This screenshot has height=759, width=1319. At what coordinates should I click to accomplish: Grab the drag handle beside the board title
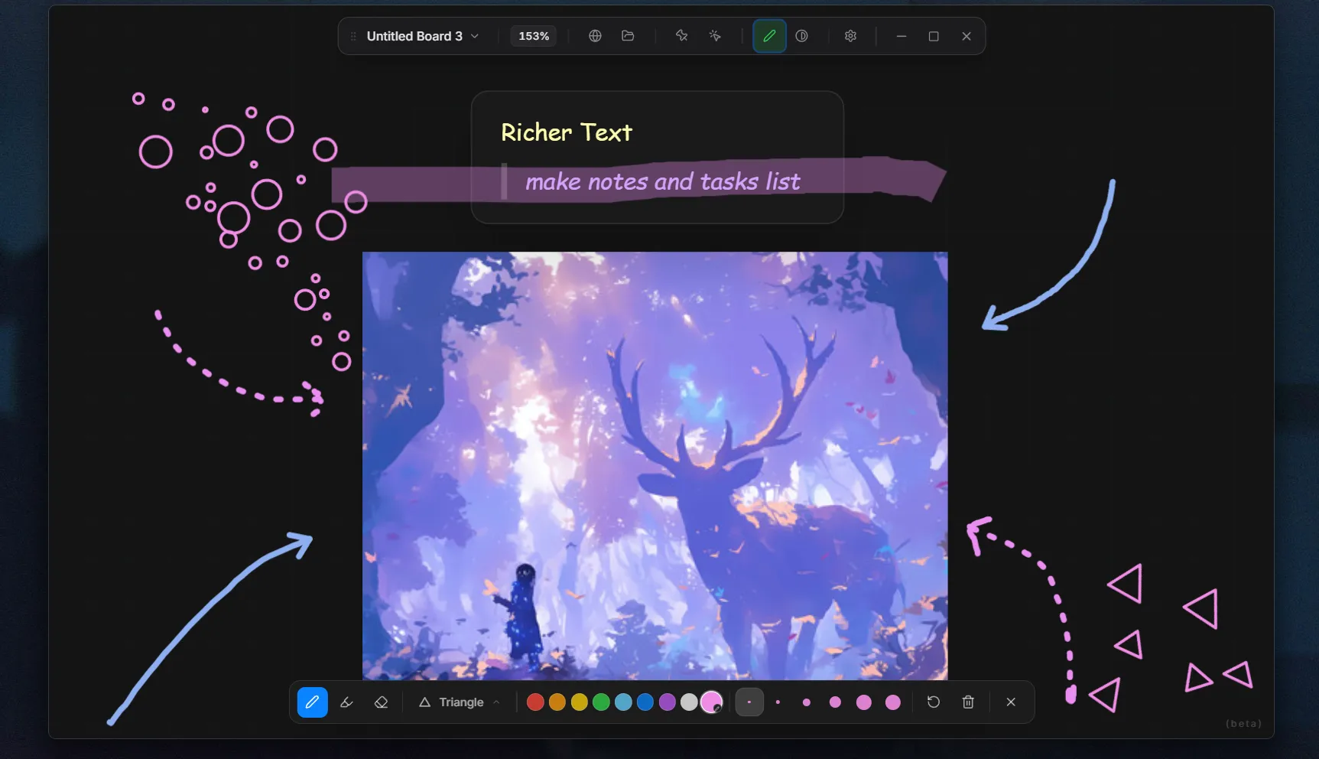pos(353,36)
